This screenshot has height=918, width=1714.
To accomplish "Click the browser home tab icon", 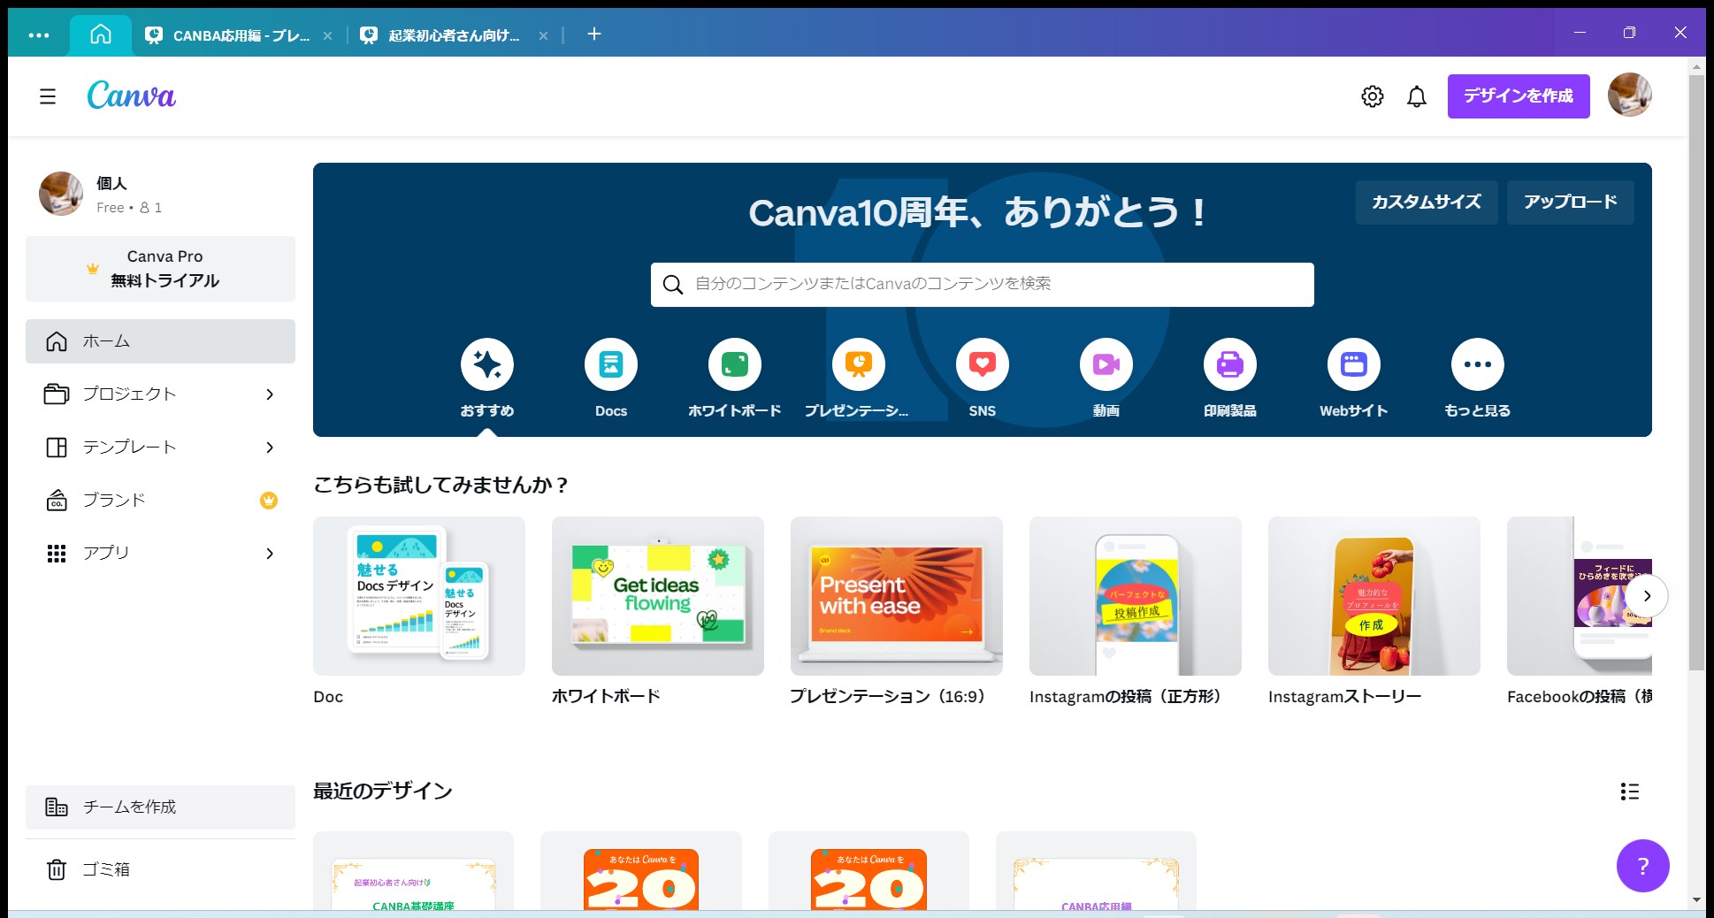I will (x=101, y=34).
